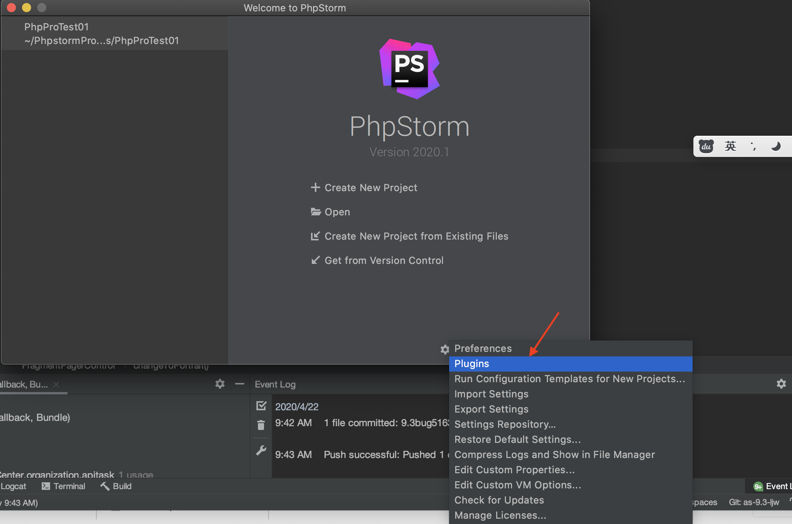Open Import Settings from the menu
The width and height of the screenshot is (792, 524).
(491, 394)
